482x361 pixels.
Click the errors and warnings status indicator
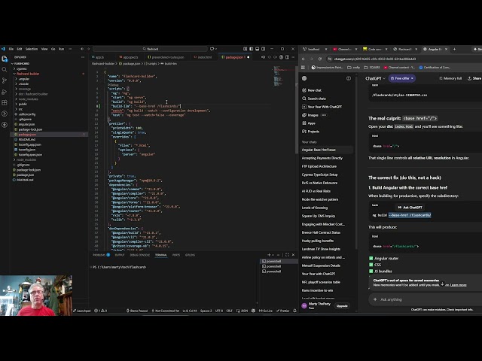pos(100,311)
